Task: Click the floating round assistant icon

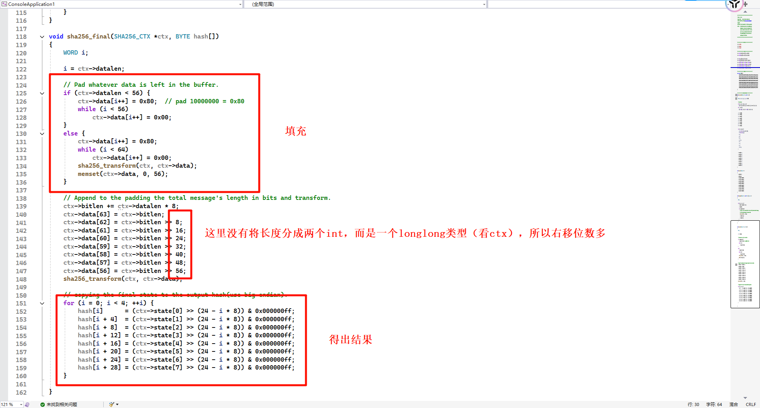Action: (x=734, y=4)
